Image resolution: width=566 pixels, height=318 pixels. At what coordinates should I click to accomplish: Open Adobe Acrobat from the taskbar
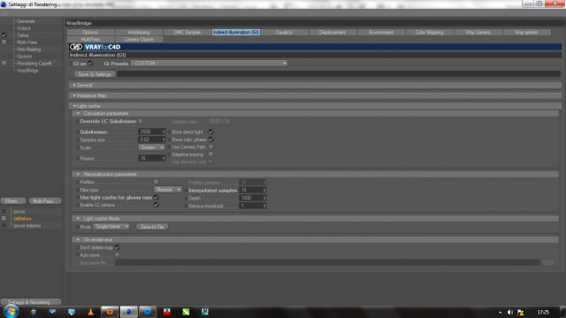[167, 312]
